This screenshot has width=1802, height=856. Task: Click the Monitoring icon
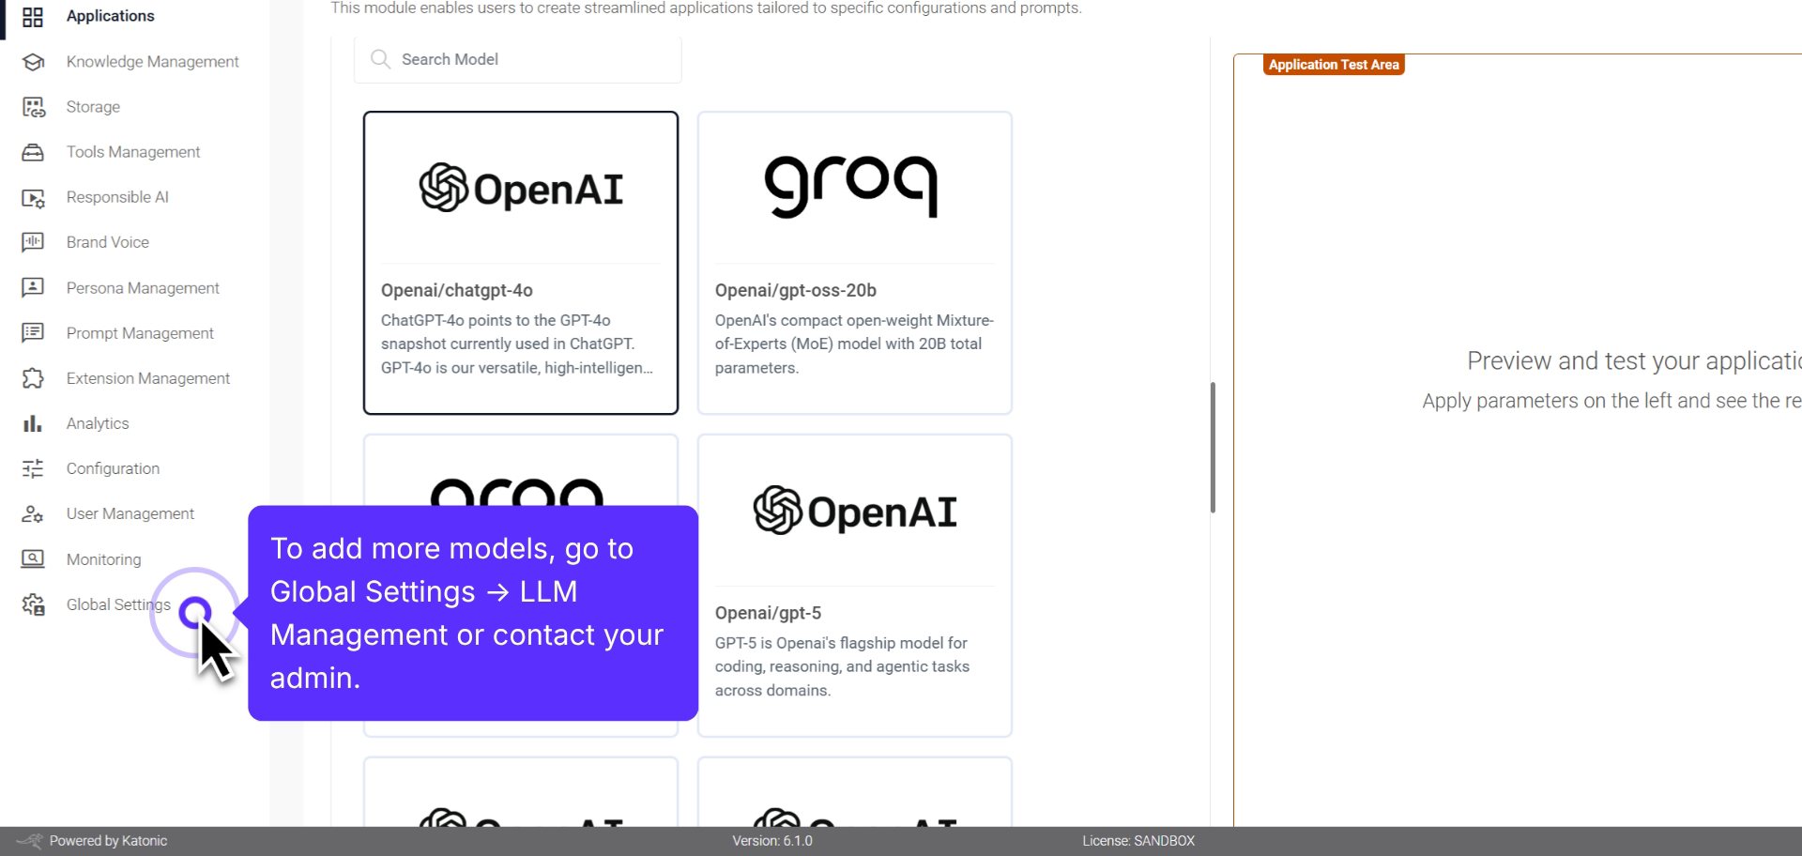32,558
